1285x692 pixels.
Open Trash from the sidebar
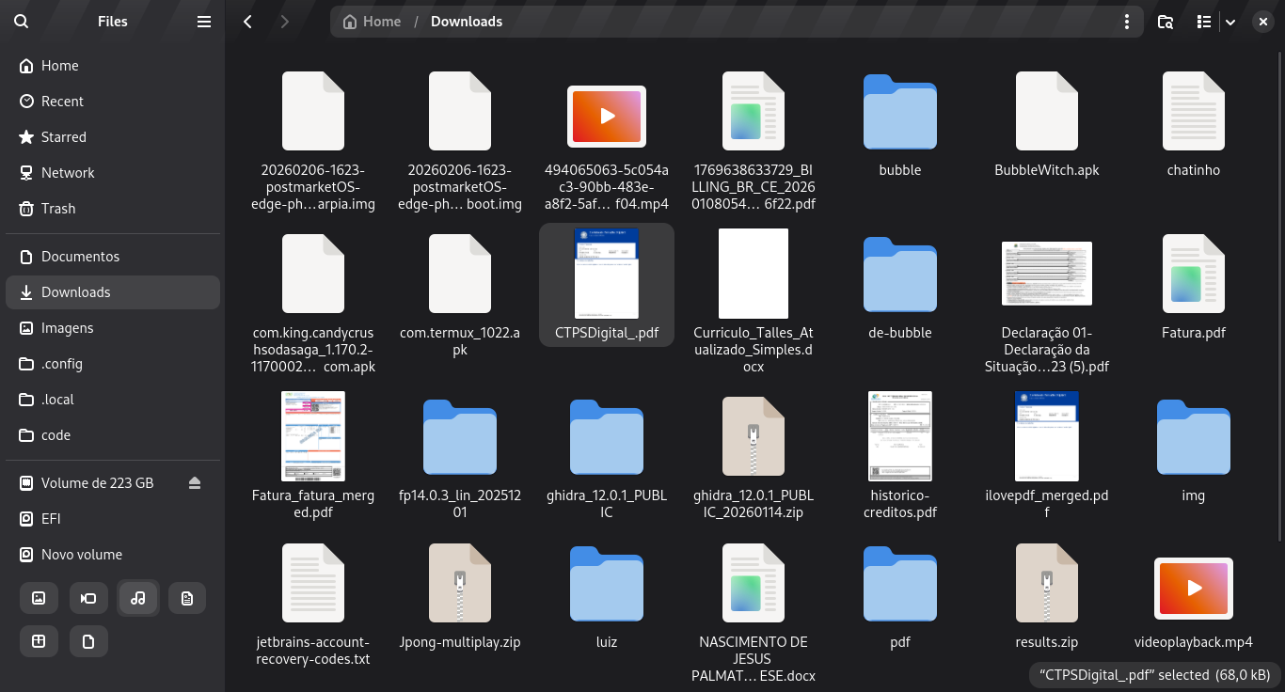57,209
